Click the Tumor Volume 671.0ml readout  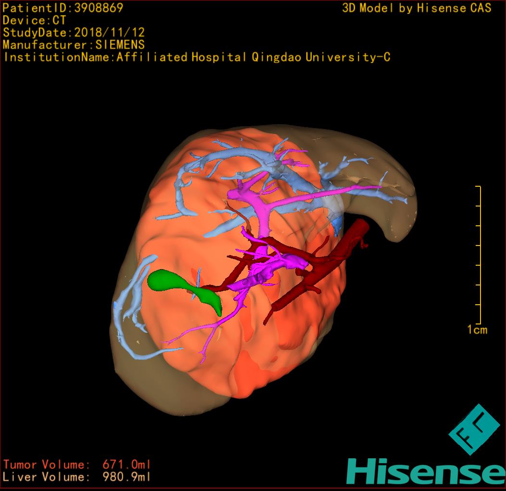point(77,465)
